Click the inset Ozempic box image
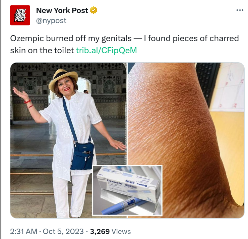Screen dimensions: 248x239 [127, 190]
